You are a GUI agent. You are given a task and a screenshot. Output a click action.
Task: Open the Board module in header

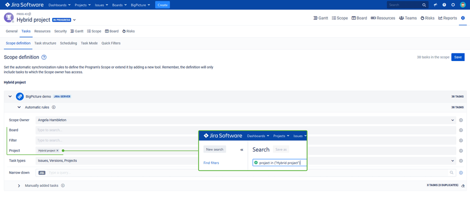click(359, 18)
